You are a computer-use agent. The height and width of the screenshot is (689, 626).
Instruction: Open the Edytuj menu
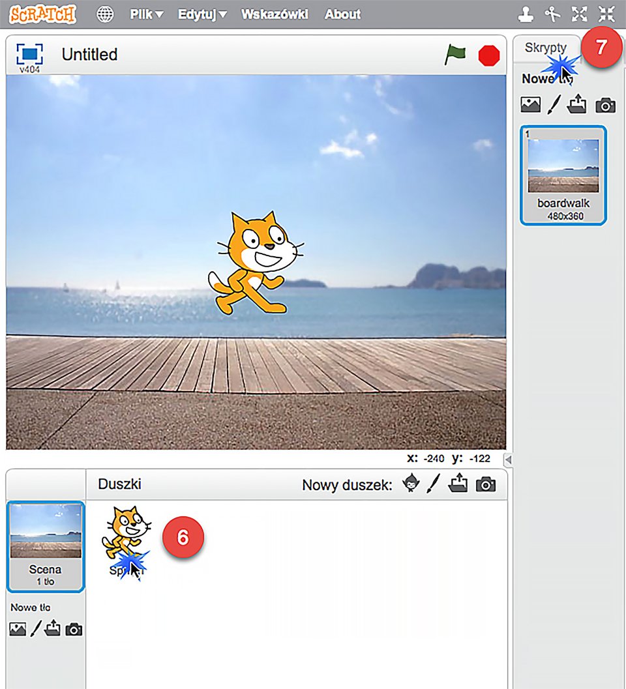tap(202, 14)
